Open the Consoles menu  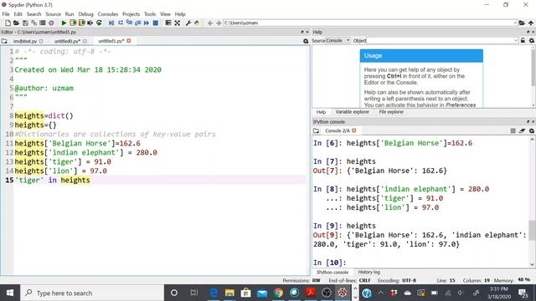tap(108, 14)
